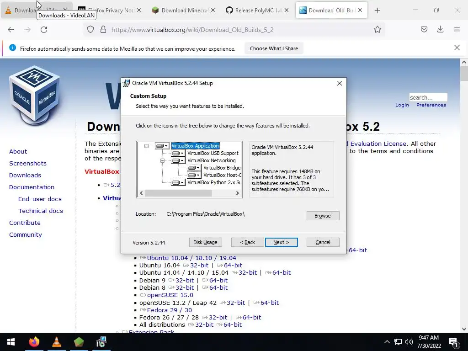Open VirtualBox Python 2.x Support dropdown icon

[178, 182]
